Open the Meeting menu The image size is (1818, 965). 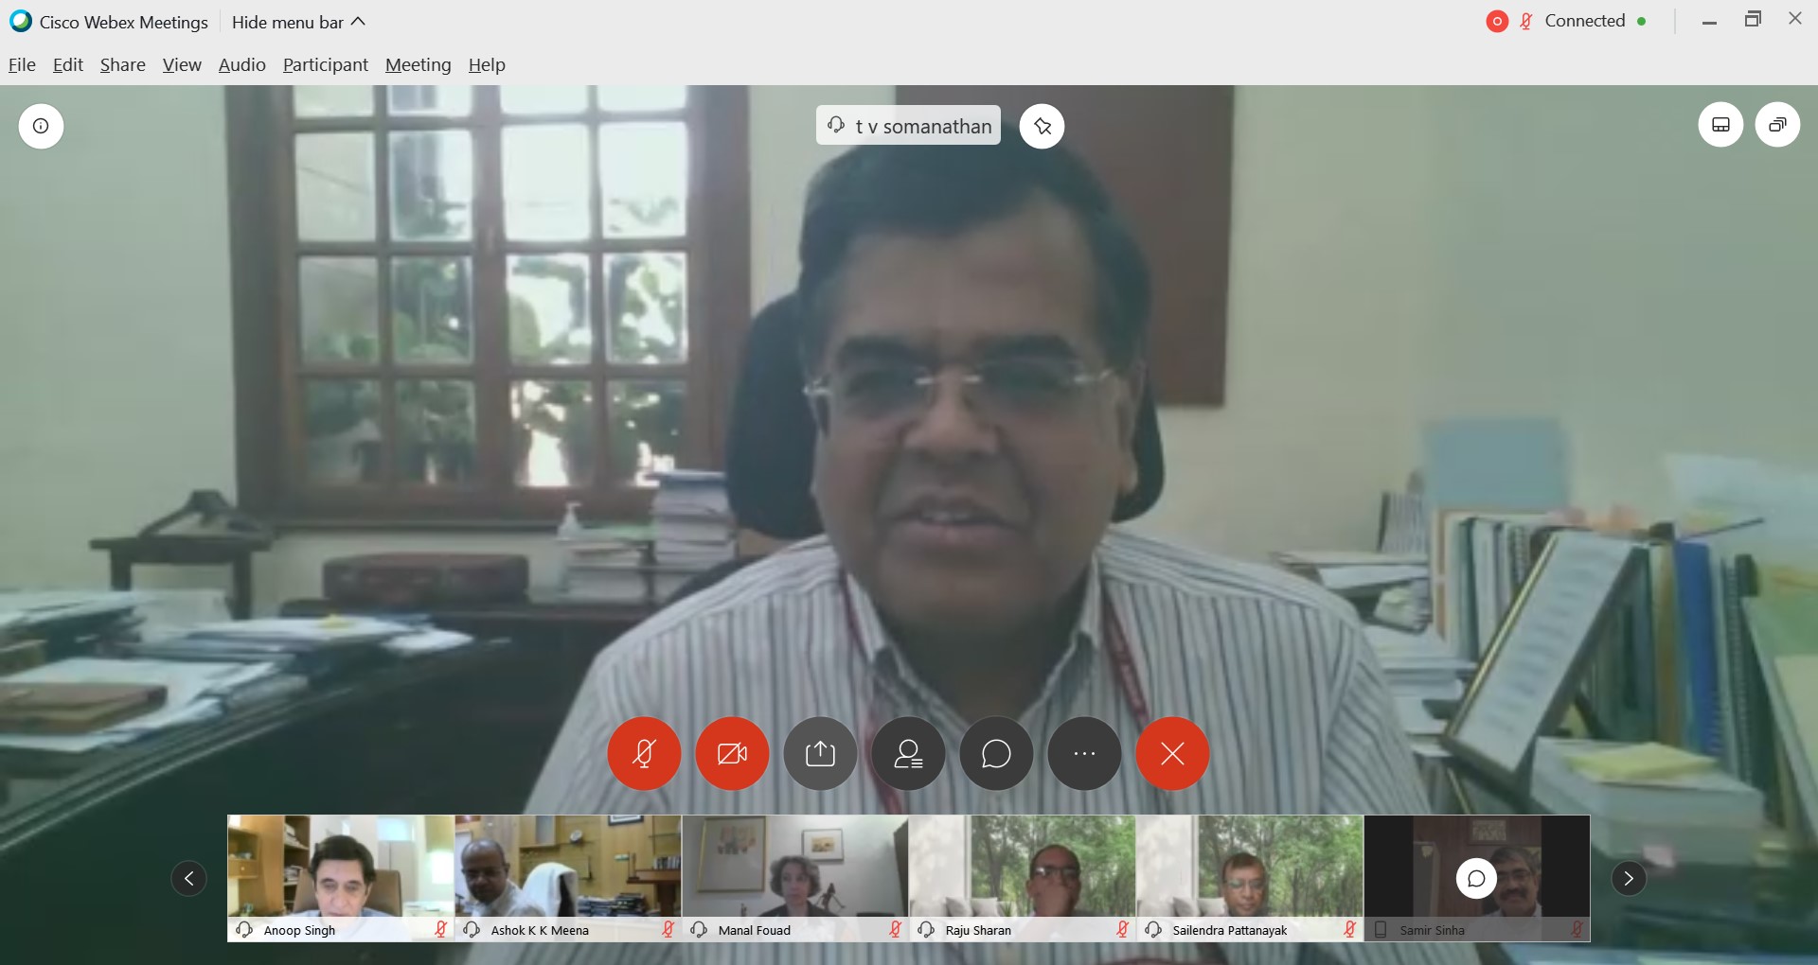(x=419, y=64)
